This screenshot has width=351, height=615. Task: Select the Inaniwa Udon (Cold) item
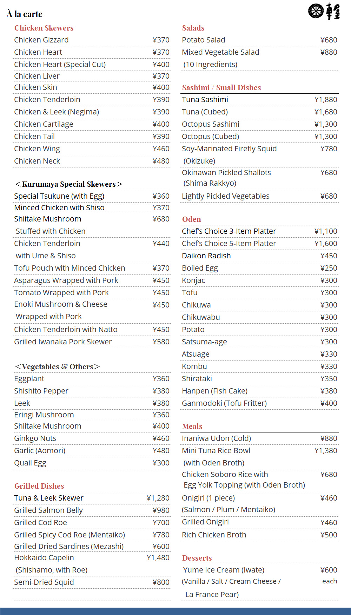pyautogui.click(x=259, y=438)
